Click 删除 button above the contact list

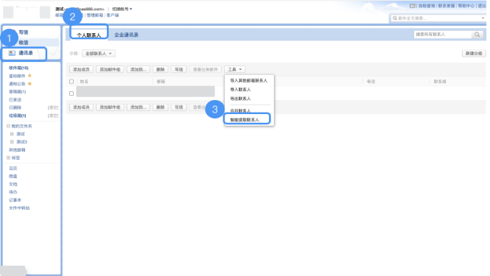pos(161,69)
